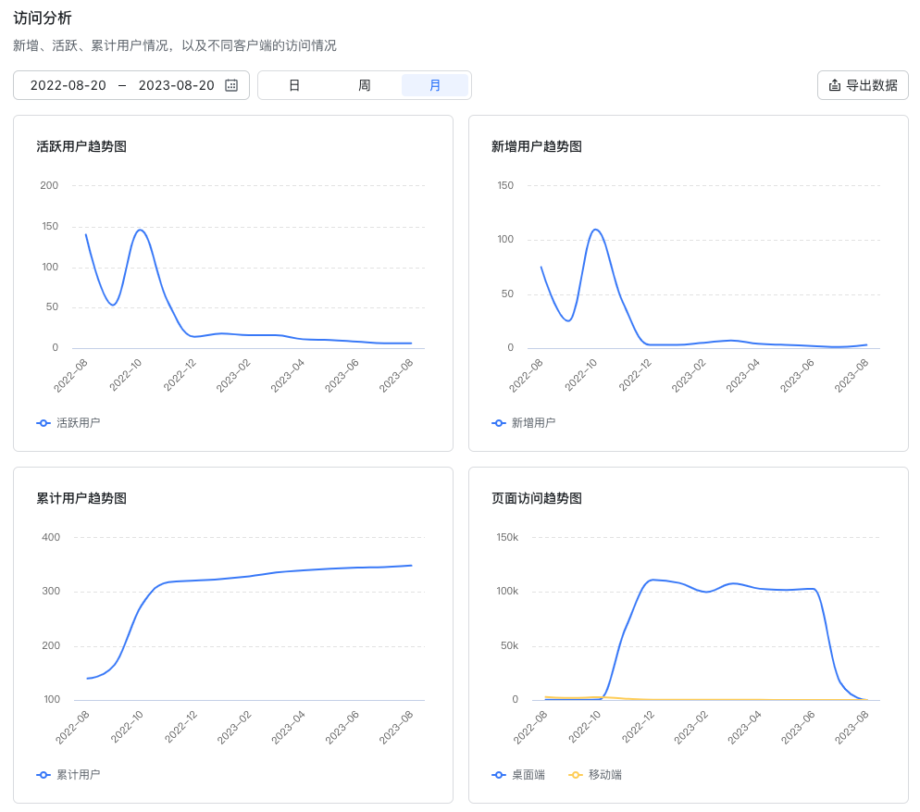Click the 2022-10 peak on 活跃用户 chart
The image size is (920, 812).
[140, 230]
